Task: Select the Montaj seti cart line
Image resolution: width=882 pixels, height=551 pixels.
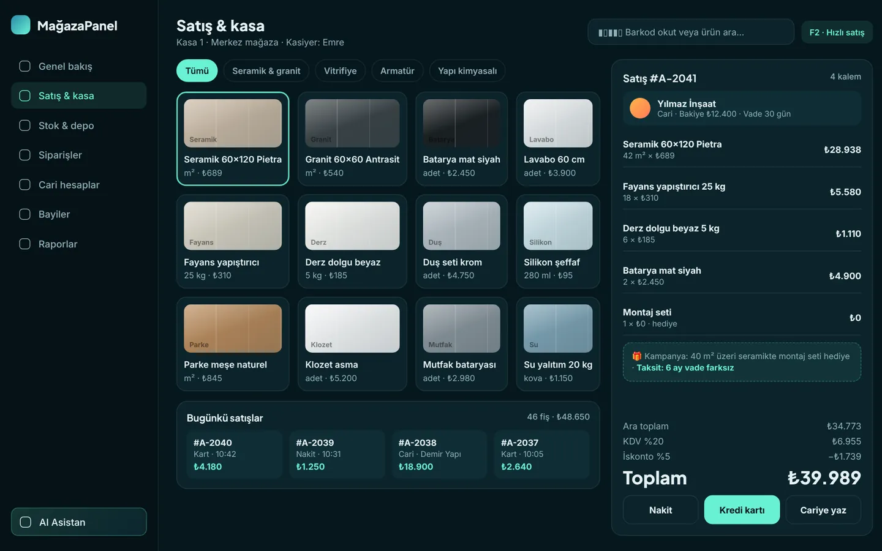Action: [x=742, y=318]
